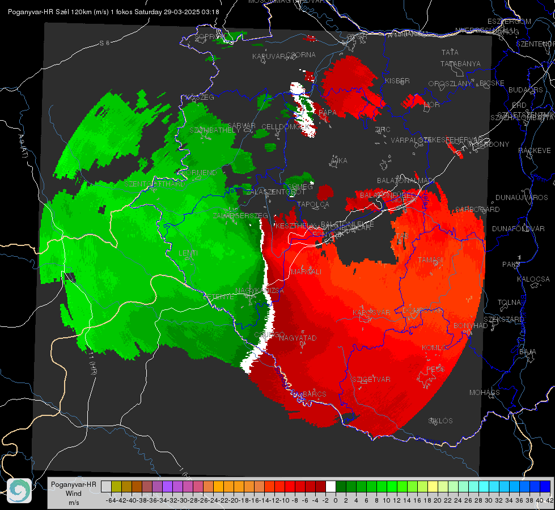Click the KISBER town label
Screen dimensions: 555x510
pos(397,81)
